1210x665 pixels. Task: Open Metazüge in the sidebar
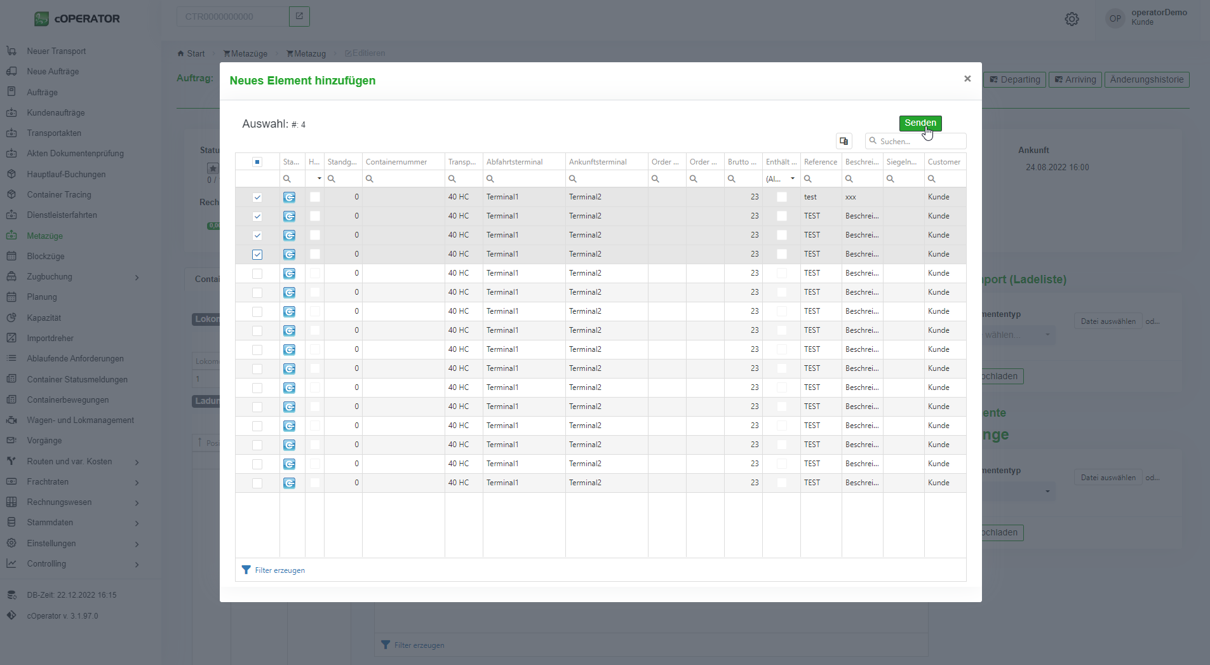[44, 236]
